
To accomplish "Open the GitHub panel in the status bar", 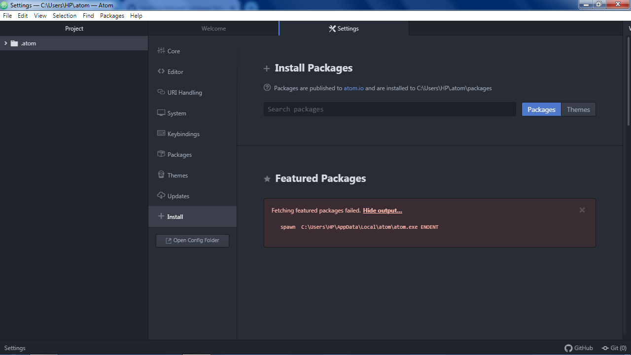I will point(579,348).
